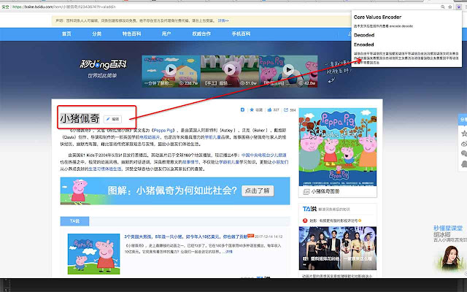The width and height of the screenshot is (467, 292).
Task: Click the star icon in the share panel
Action: click(x=464, y=133)
